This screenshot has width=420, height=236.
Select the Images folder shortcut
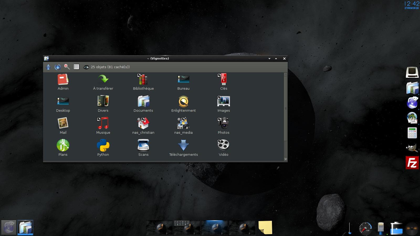224,104
